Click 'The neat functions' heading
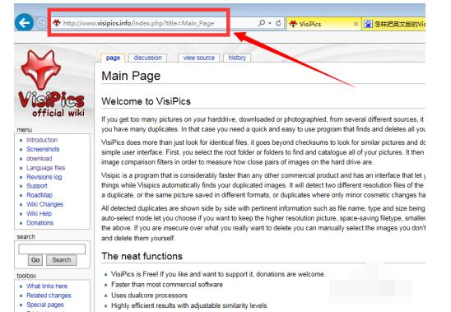 (142, 256)
